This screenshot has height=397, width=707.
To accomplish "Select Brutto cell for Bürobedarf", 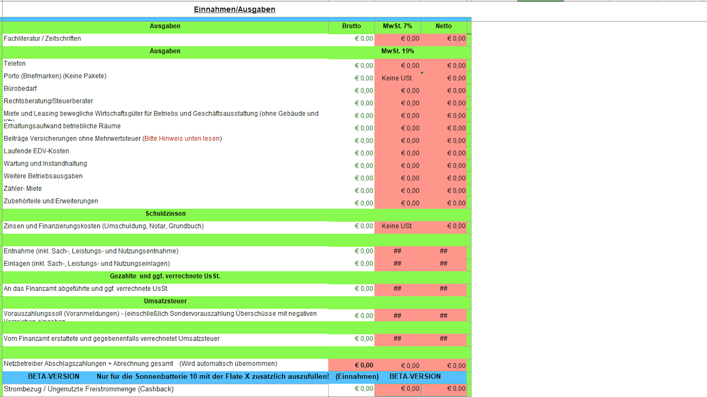I will click(x=352, y=90).
